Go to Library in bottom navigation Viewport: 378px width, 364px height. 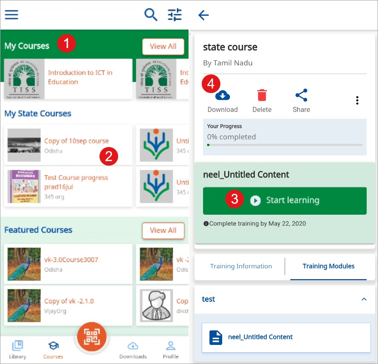point(17,349)
